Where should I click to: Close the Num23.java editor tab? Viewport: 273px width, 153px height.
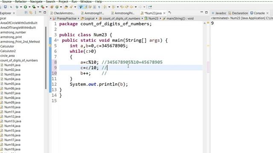(x=164, y=13)
